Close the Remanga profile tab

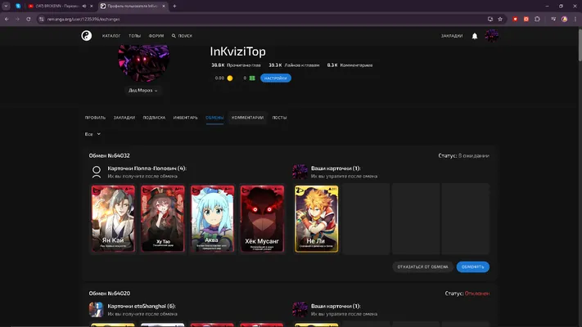click(x=164, y=6)
